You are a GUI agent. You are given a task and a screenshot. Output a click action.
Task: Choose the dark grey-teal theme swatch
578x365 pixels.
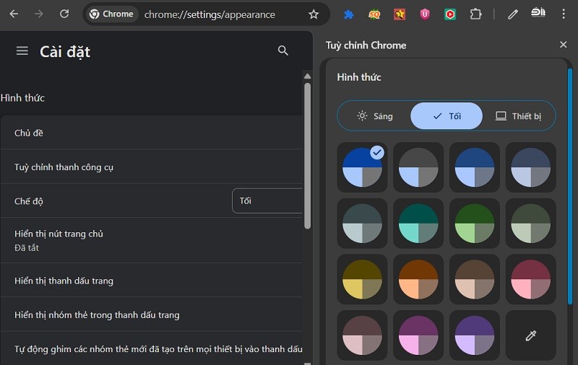pyautogui.click(x=363, y=224)
